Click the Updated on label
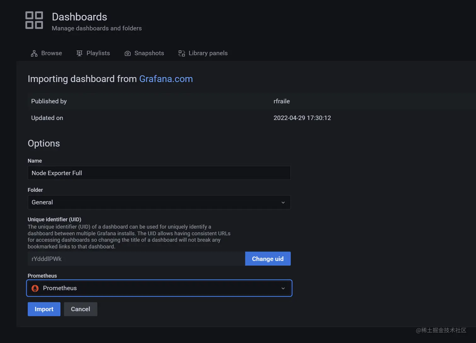 [47, 118]
